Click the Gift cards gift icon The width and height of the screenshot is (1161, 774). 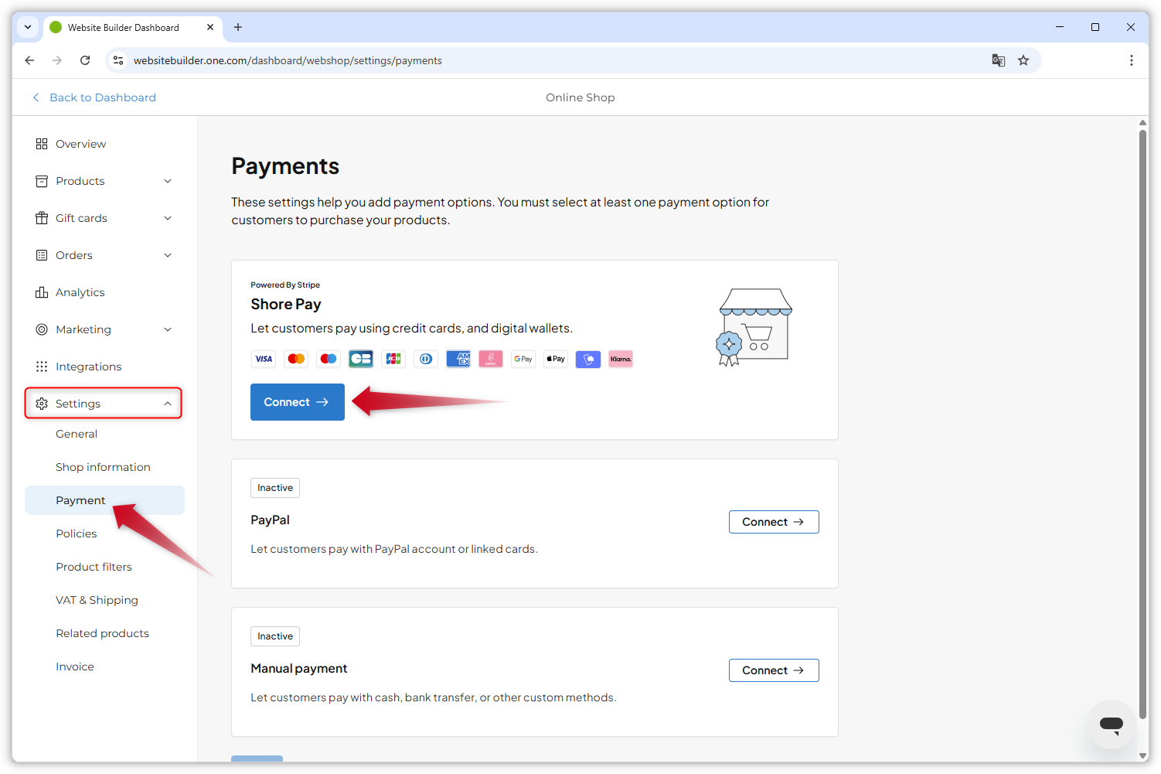(x=42, y=217)
